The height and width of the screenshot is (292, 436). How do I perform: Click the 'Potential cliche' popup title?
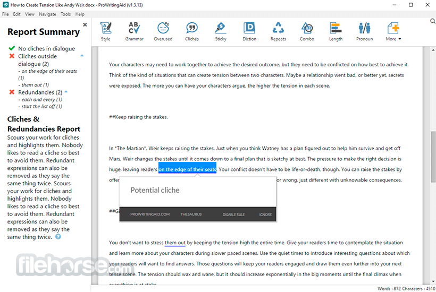155,190
